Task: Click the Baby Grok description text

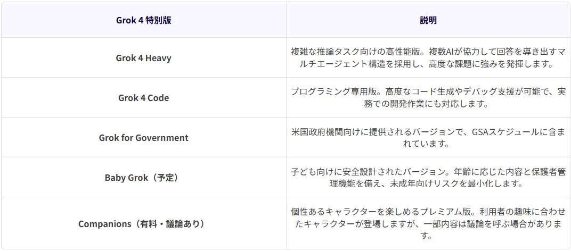Action: [x=428, y=178]
